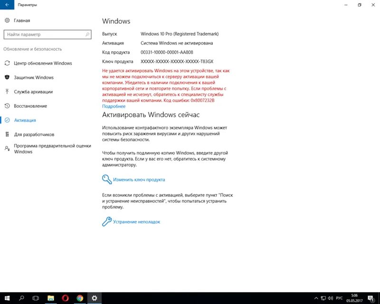Minimize the Параметры window
380x304 pixels.
tap(346, 5)
